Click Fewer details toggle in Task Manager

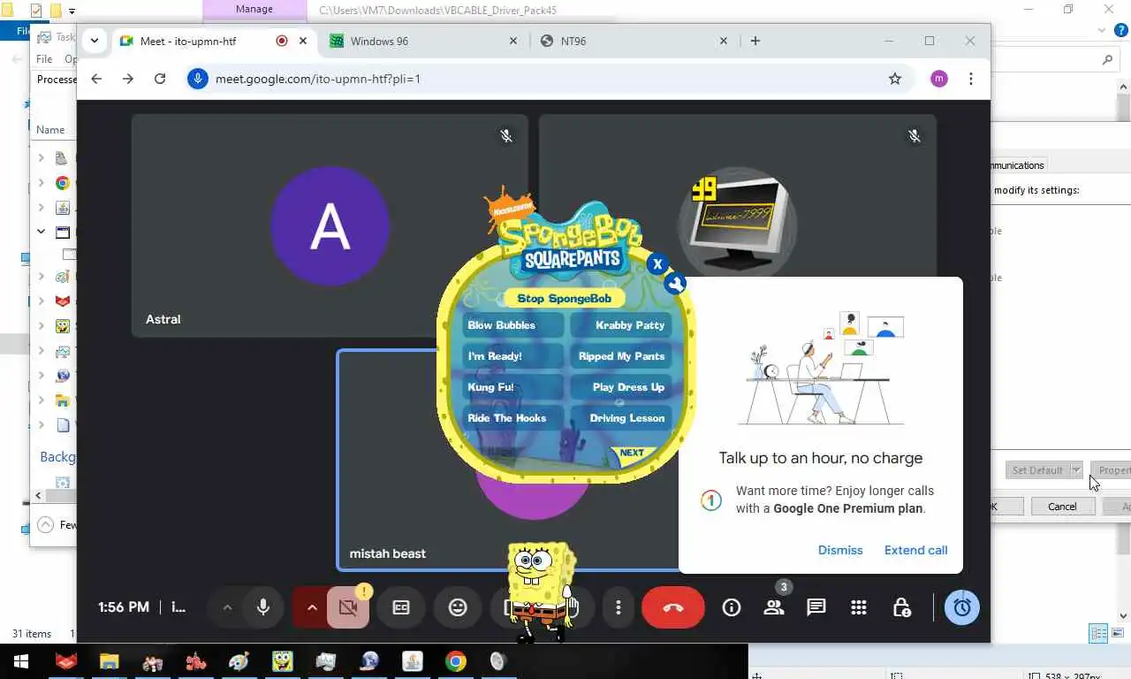56,524
